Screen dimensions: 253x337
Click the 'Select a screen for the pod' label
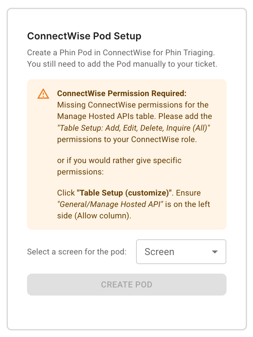76,252
